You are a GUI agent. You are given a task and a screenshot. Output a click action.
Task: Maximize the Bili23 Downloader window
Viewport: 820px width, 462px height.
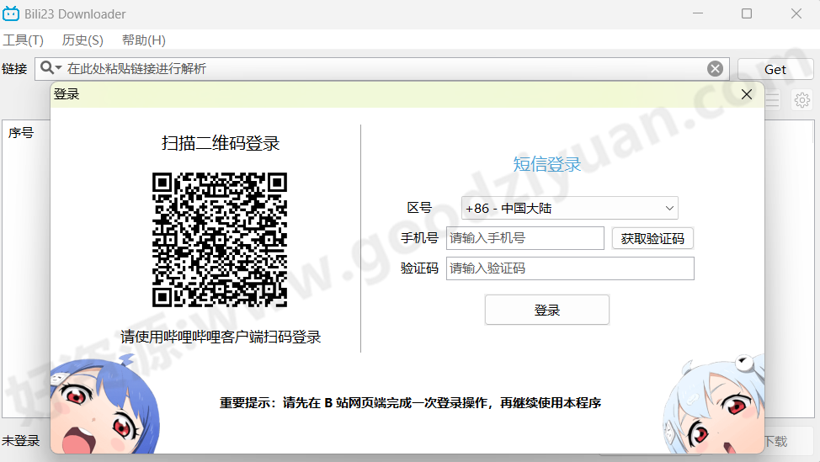tap(747, 13)
